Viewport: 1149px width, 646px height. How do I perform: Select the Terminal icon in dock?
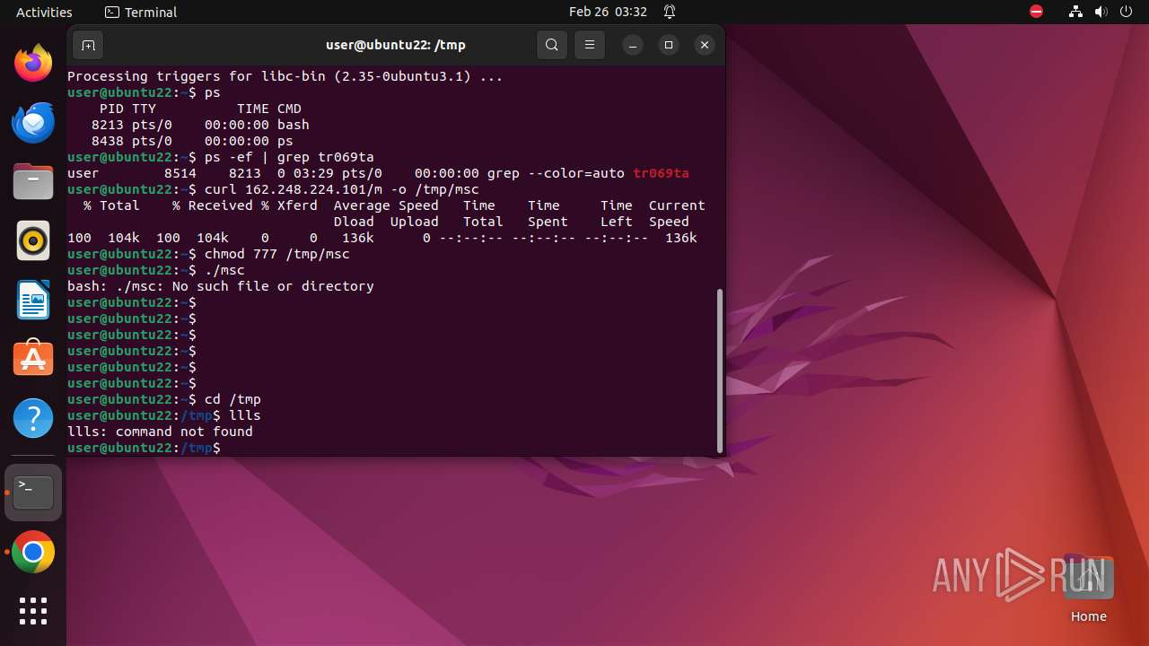tap(33, 493)
